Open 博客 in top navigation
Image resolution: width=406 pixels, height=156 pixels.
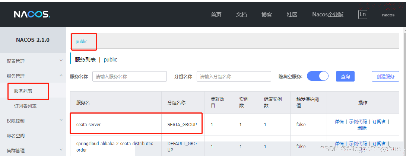(x=267, y=15)
